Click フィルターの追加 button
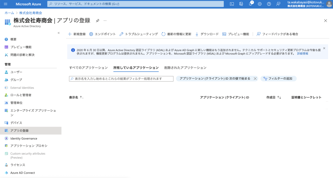This screenshot has height=178, width=333. point(278,79)
